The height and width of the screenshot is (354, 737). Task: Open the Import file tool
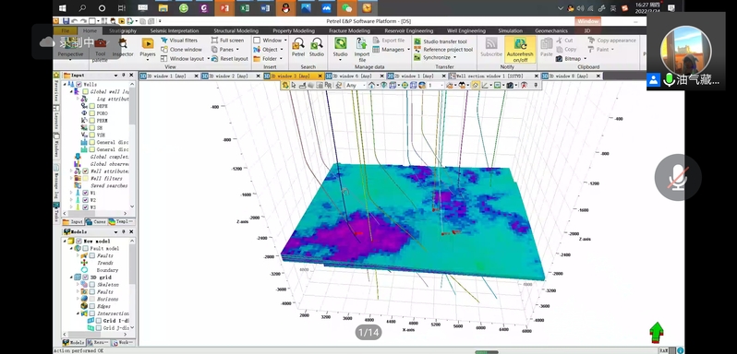362,50
